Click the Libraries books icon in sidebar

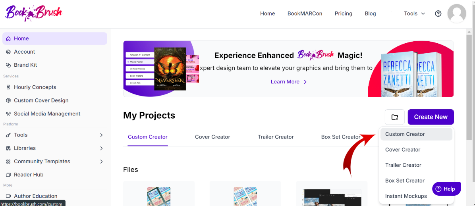(x=8, y=148)
